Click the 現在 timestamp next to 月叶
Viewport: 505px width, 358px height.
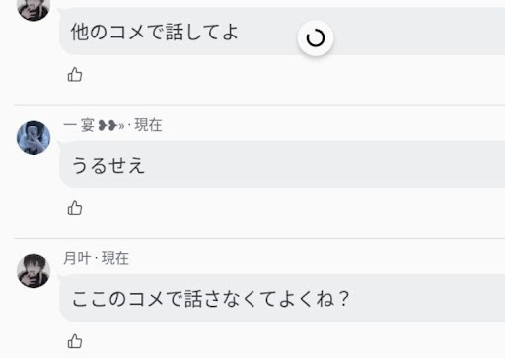(115, 258)
